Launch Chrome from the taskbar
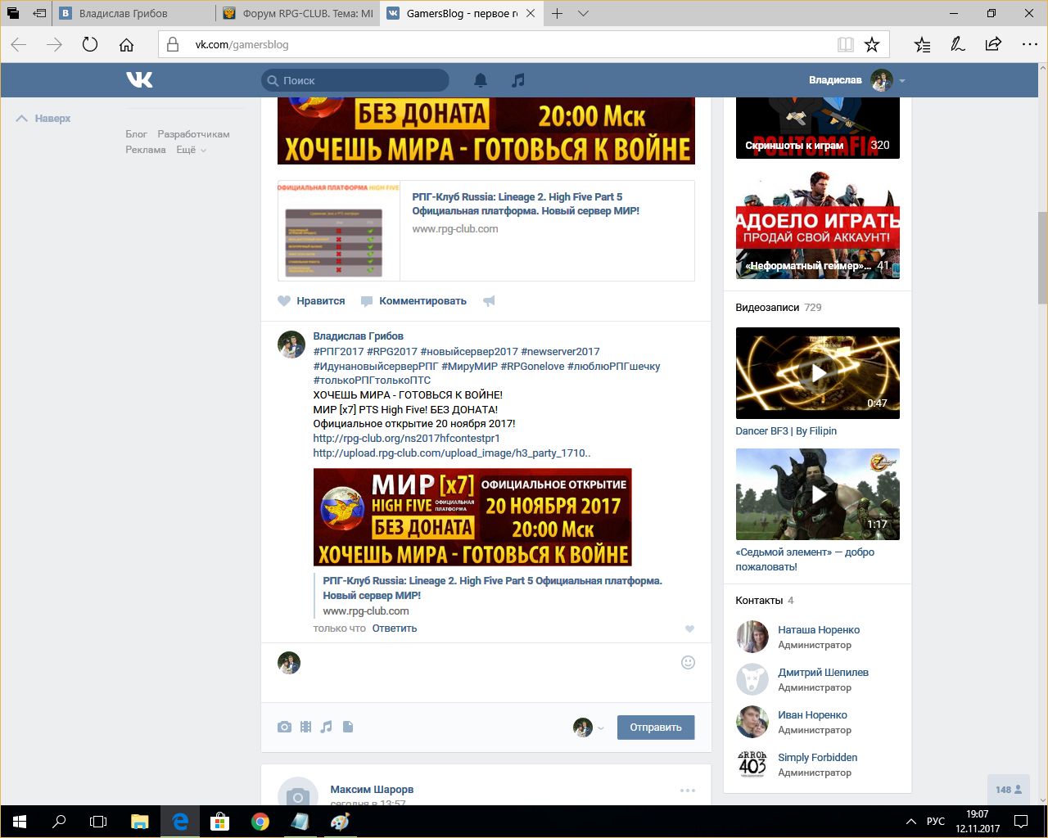Image resolution: width=1048 pixels, height=838 pixels. tap(260, 822)
